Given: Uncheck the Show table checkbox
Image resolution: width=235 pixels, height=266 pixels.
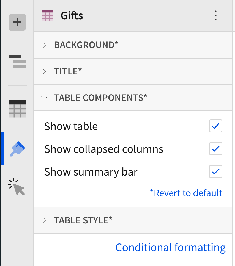Looking at the screenshot, I should 216,126.
